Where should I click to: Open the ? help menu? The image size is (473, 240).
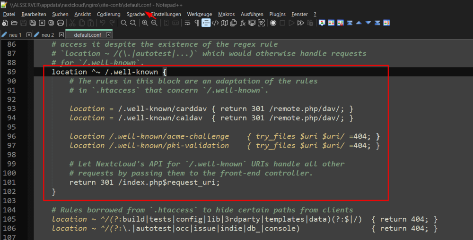tap(315, 14)
